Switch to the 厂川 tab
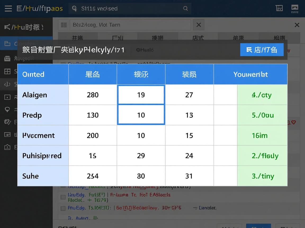Screen dimensions: 305x228 (x=118, y=38)
